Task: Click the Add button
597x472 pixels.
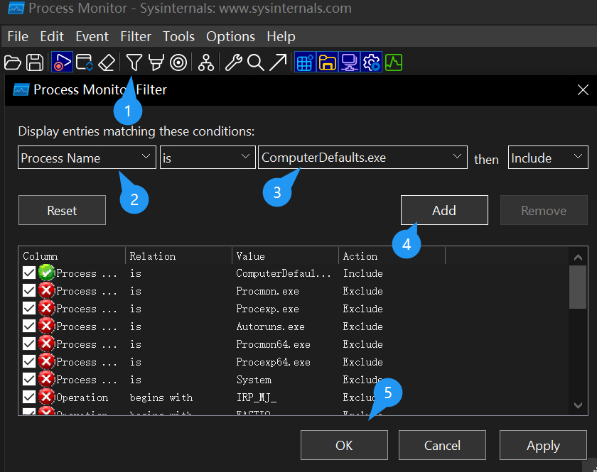Action: point(444,210)
